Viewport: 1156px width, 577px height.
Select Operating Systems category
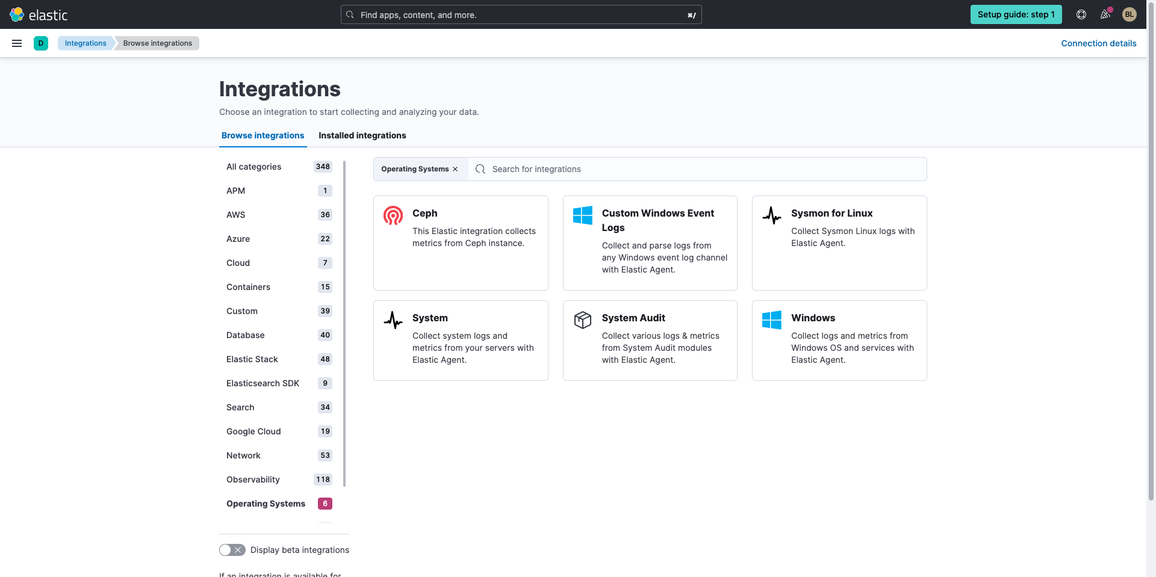[x=279, y=504]
